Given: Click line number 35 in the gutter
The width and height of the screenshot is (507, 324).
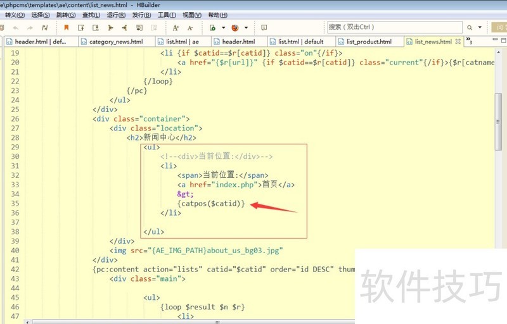Looking at the screenshot, I should tap(15, 204).
